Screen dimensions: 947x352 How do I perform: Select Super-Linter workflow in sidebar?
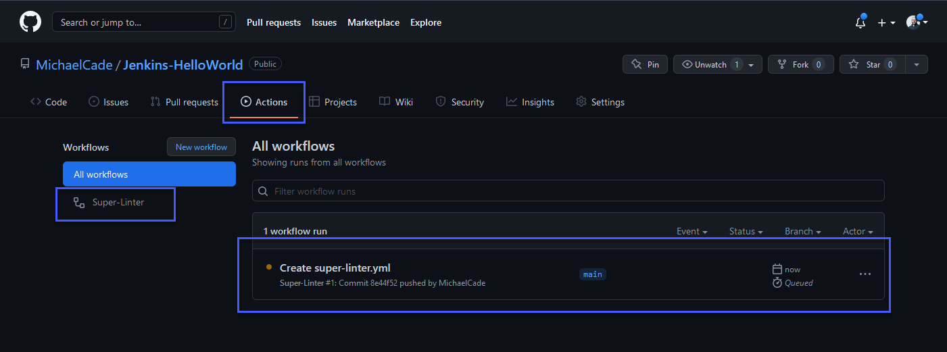coord(118,202)
